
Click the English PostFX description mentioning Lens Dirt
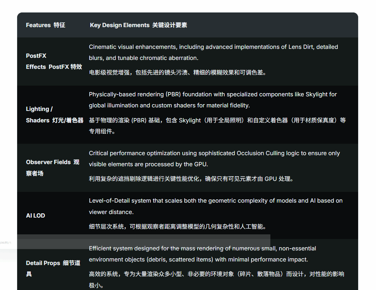pos(213,52)
